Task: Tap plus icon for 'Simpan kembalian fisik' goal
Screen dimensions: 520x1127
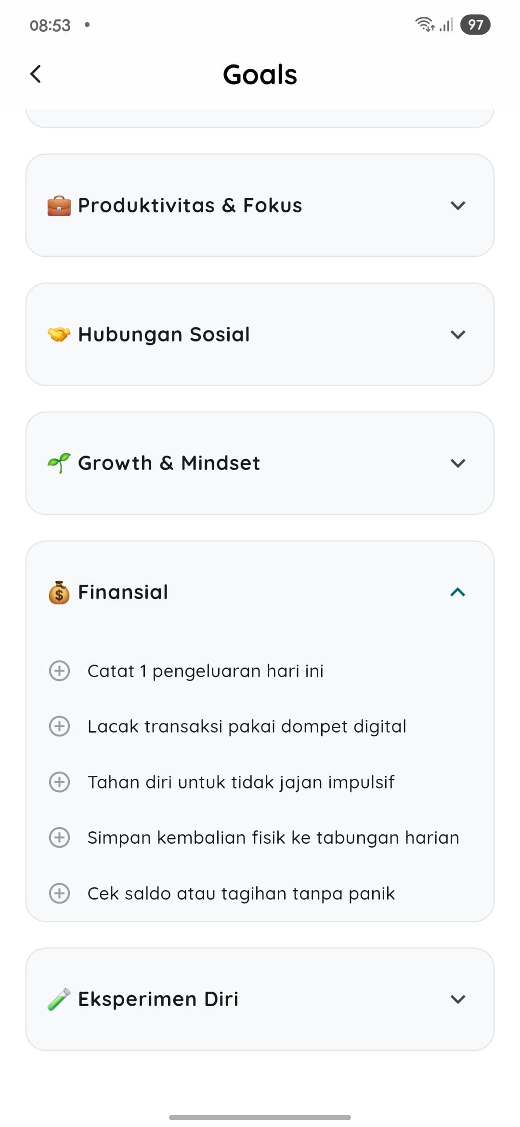Action: click(59, 838)
